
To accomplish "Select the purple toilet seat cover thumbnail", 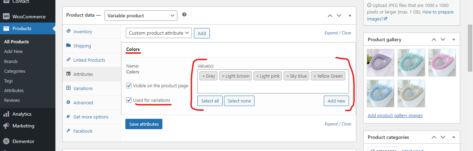I will [381, 63].
